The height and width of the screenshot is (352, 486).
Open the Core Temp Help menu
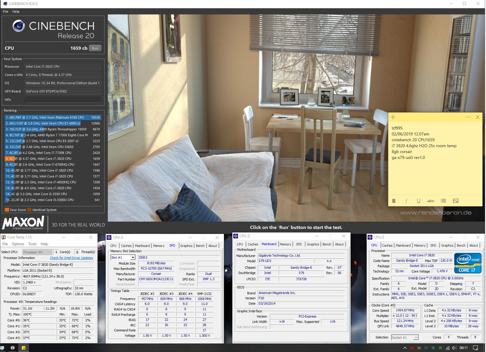tap(44, 244)
